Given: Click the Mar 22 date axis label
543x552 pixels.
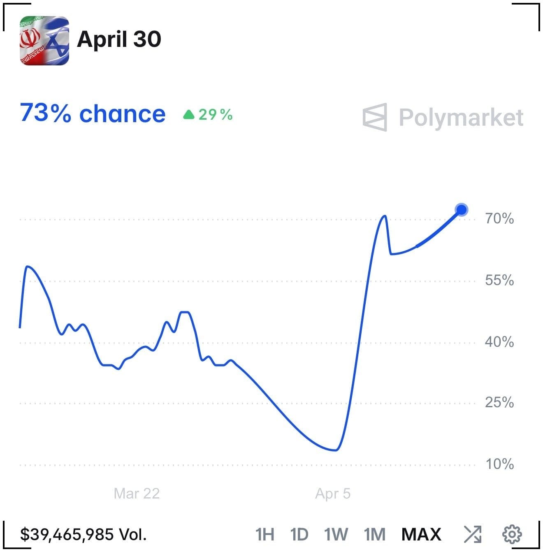Looking at the screenshot, I should 137,494.
